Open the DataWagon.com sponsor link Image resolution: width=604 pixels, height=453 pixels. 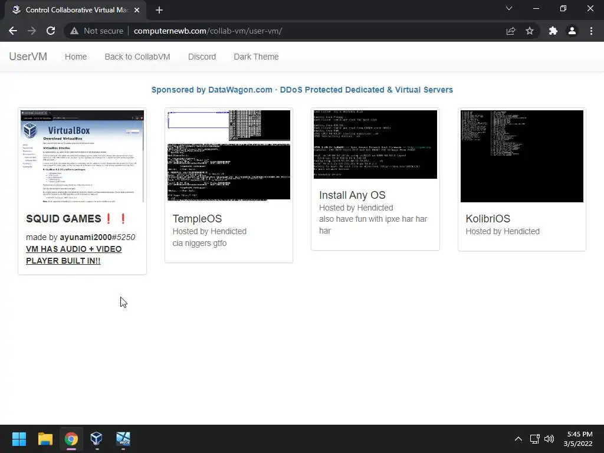point(302,90)
